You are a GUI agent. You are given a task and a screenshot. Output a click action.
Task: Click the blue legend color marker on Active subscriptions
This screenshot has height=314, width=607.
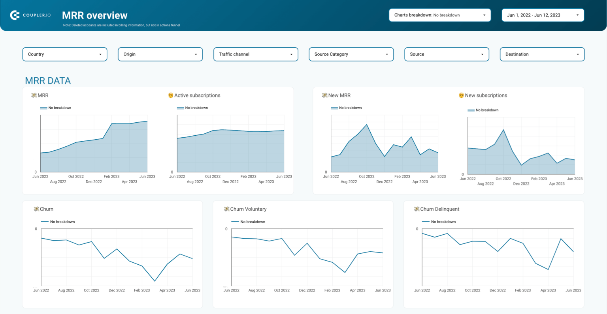coord(180,107)
